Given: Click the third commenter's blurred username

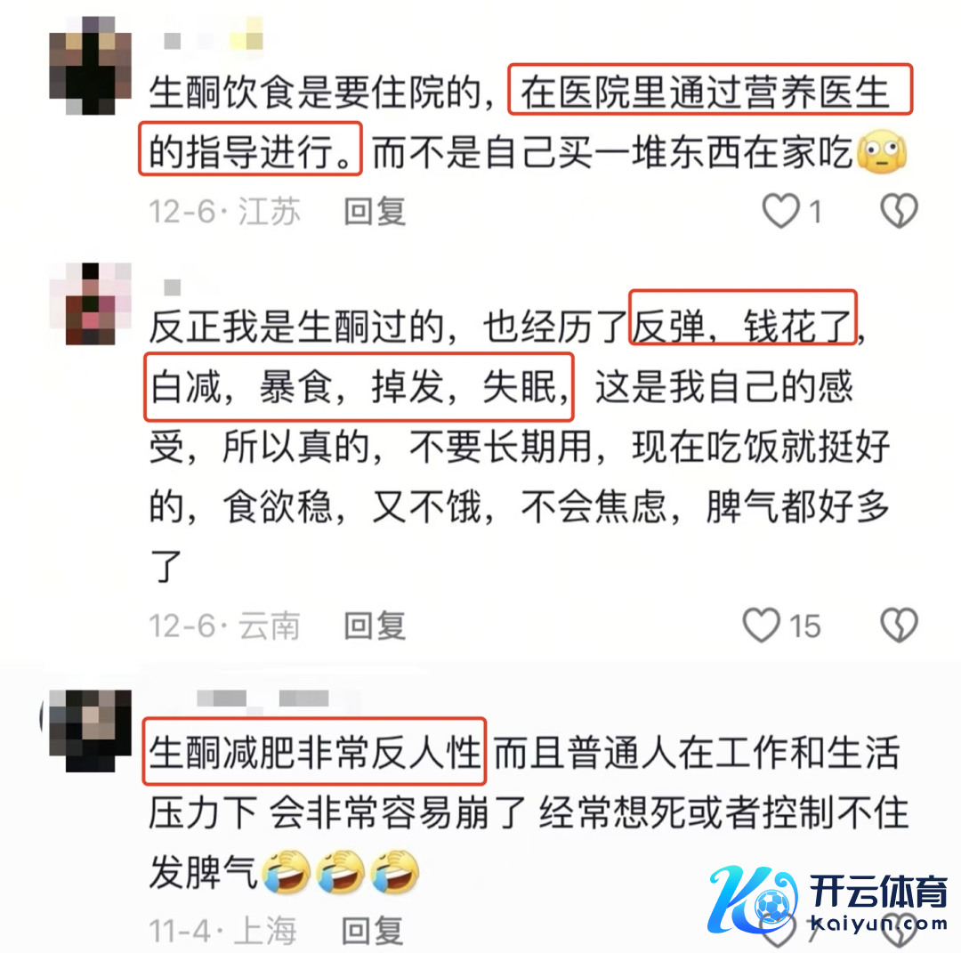Looking at the screenshot, I should [x=262, y=699].
